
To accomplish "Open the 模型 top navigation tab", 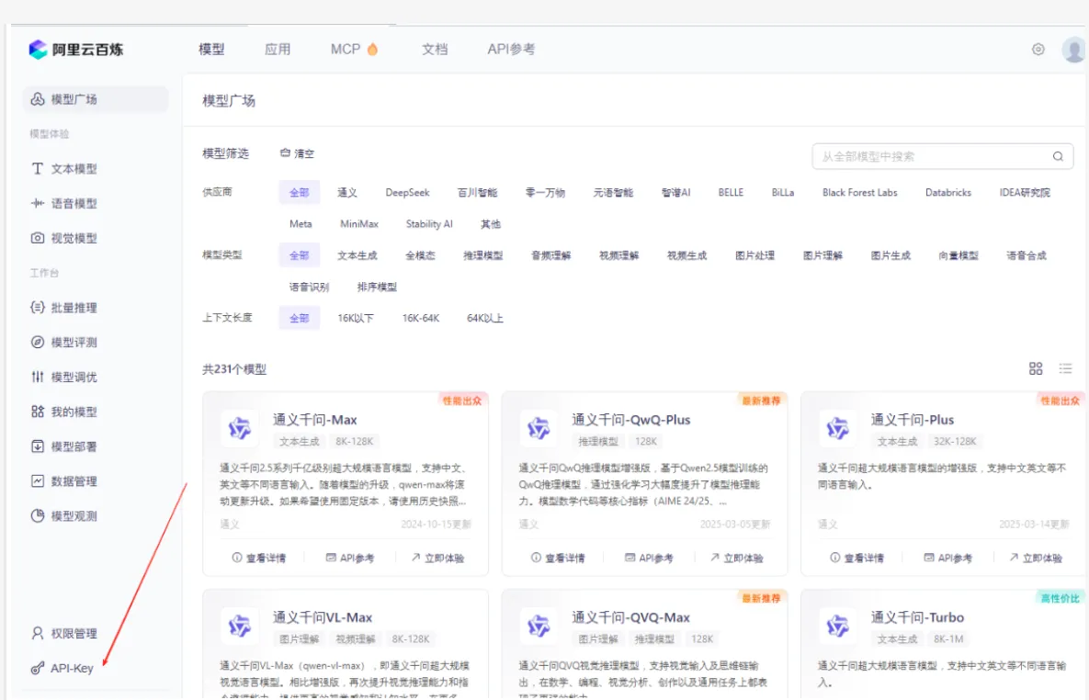I will 211,50.
